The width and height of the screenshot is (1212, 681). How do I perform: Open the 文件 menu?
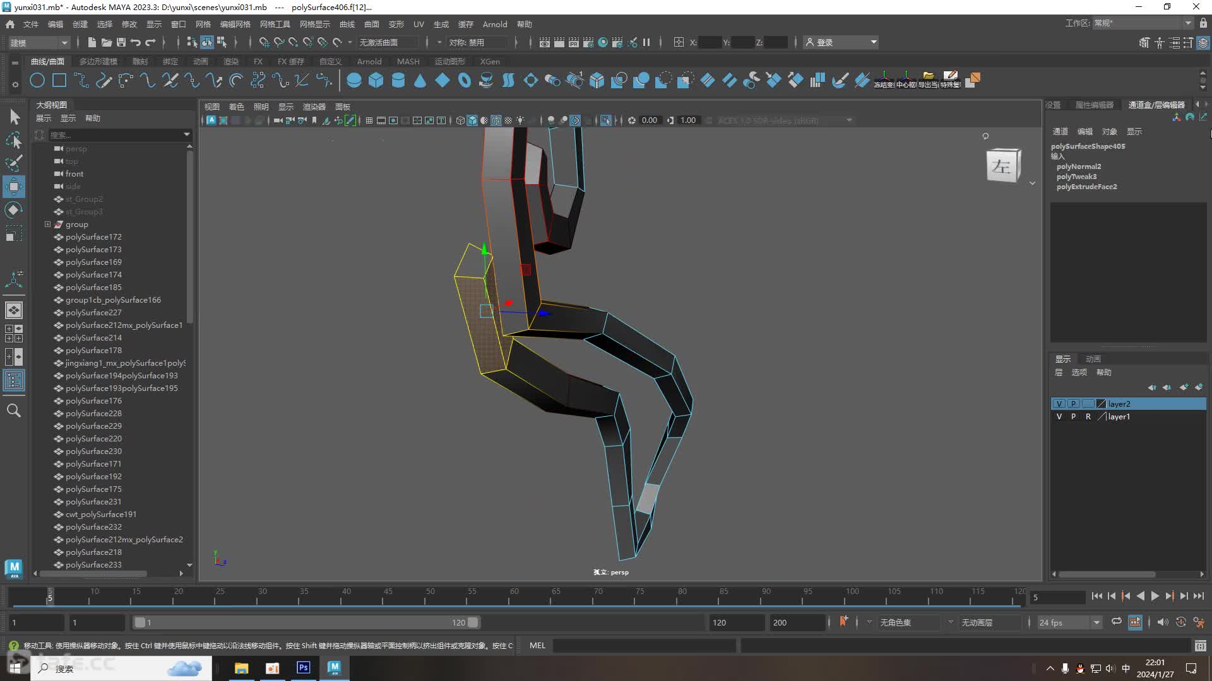[31, 24]
